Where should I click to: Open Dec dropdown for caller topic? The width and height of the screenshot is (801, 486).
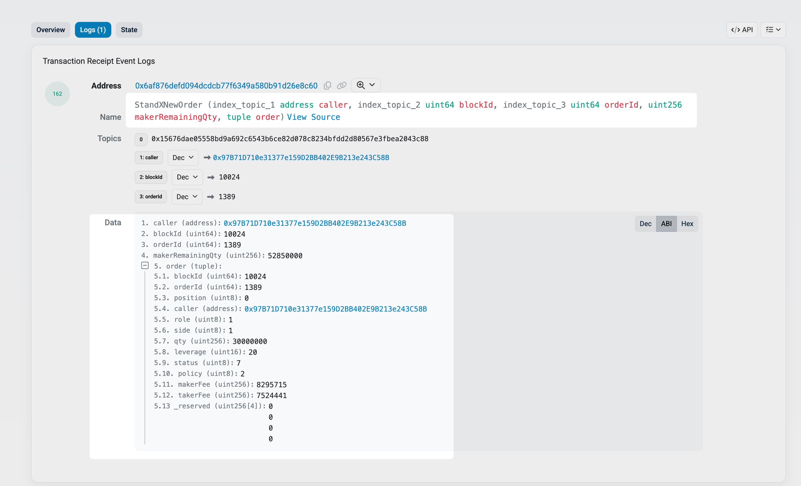pos(183,158)
